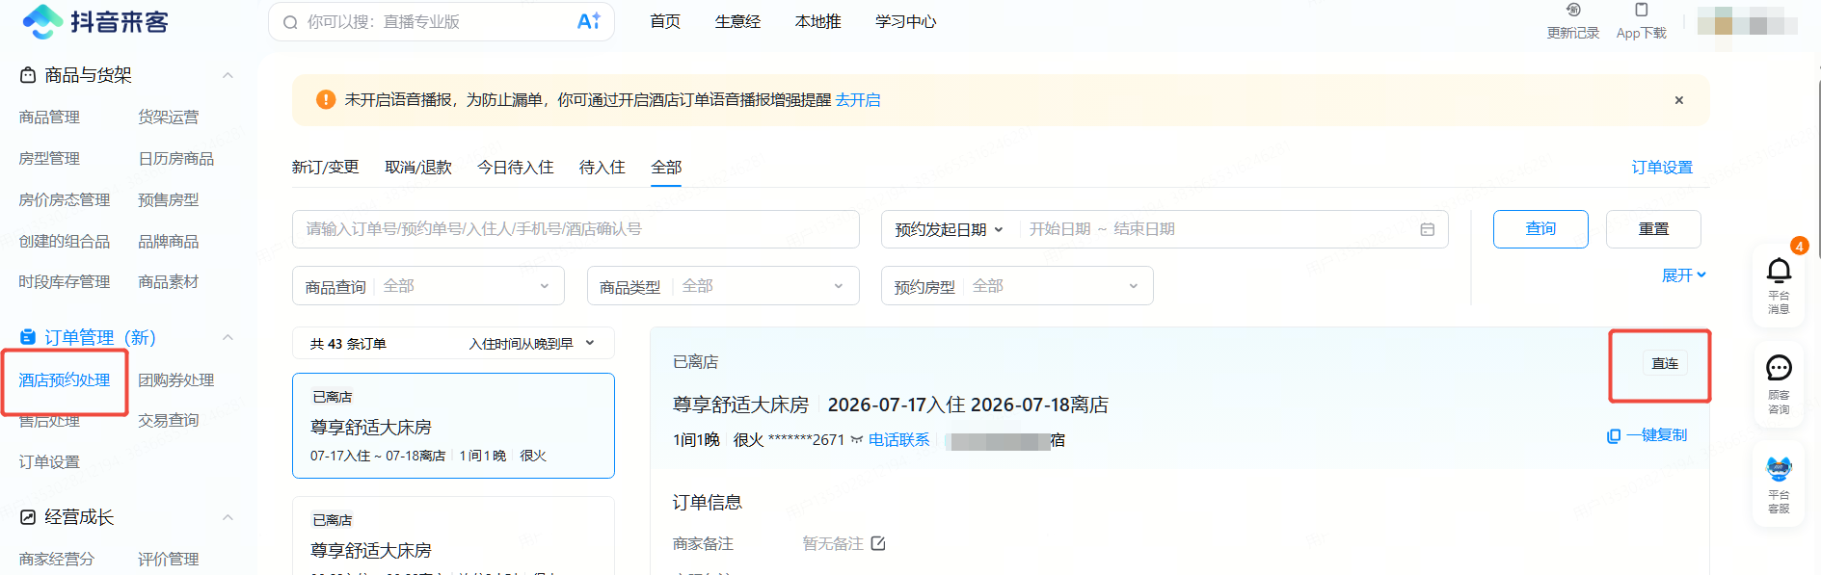Open 货架运营 in sidebar
The image size is (1821, 575).
169,118
